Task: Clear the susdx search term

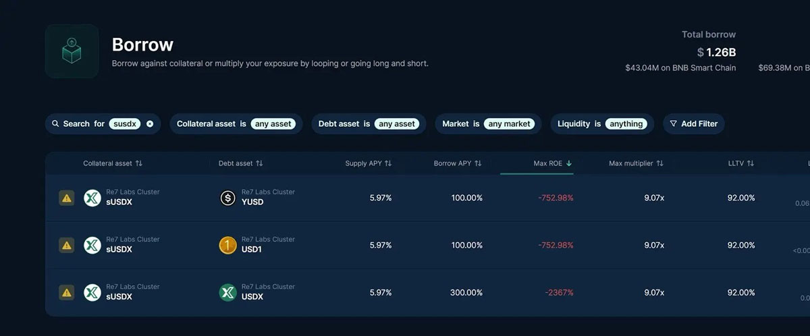Action: (150, 124)
